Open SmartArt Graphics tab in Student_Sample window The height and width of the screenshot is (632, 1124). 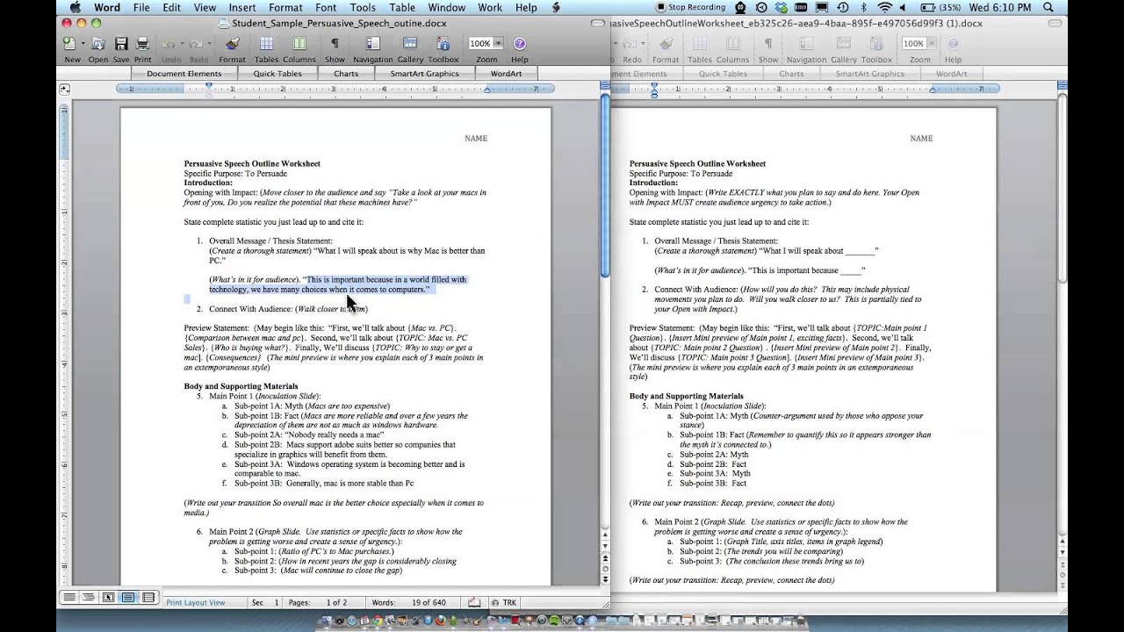point(424,74)
